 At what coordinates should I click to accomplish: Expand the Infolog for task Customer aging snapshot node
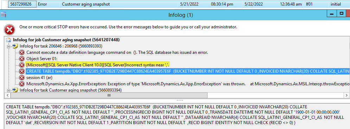coord(9,90)
